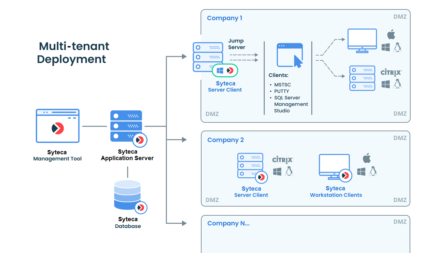Click the green-outlined Windows and Syteca badge
Viewport: 436px width, 253px height.
tap(225, 70)
